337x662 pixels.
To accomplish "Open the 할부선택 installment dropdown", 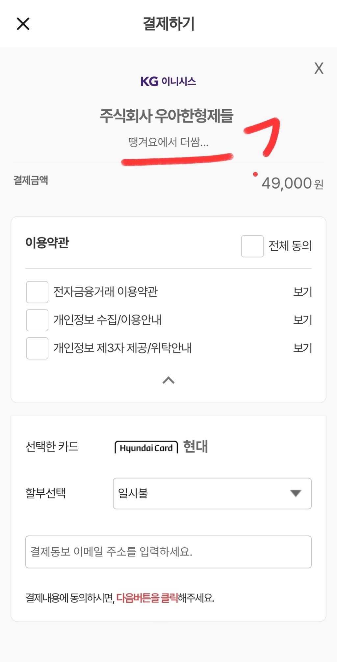I will [x=212, y=493].
